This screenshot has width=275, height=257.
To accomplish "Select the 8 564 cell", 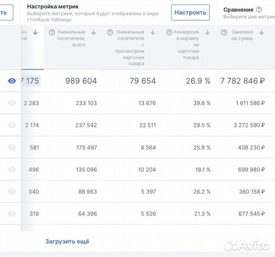I will pos(148,148).
